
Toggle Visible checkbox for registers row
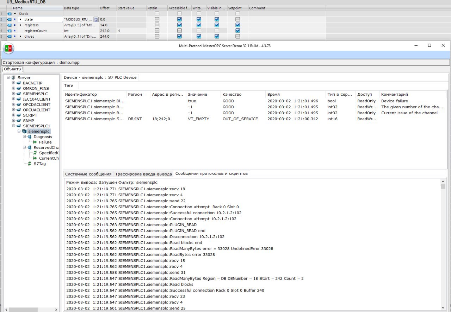[217, 25]
